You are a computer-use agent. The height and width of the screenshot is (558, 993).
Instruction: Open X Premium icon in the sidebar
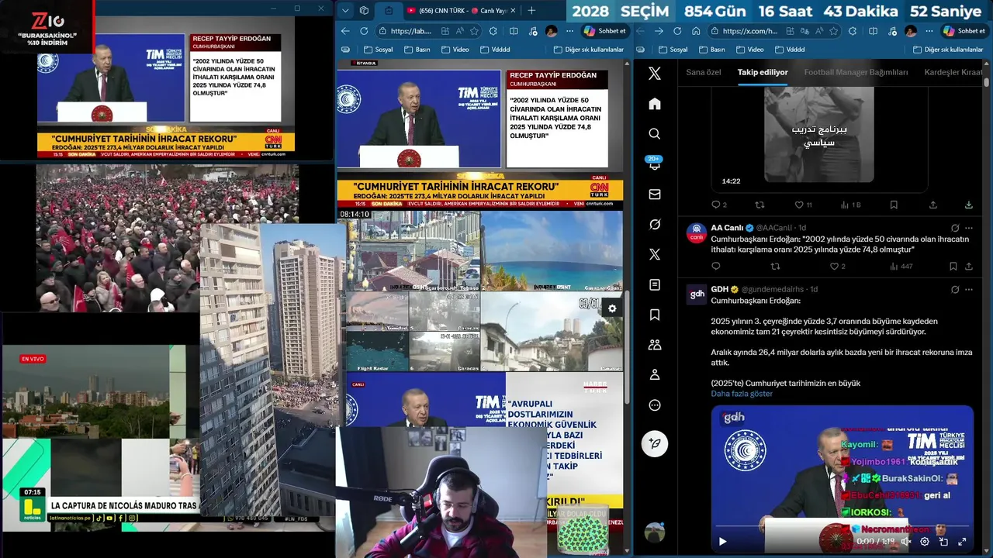tap(655, 254)
